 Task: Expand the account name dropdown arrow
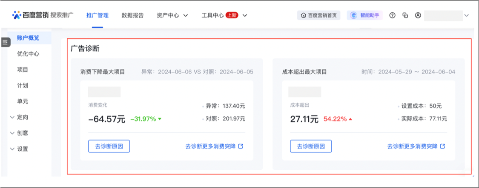[x=466, y=15]
